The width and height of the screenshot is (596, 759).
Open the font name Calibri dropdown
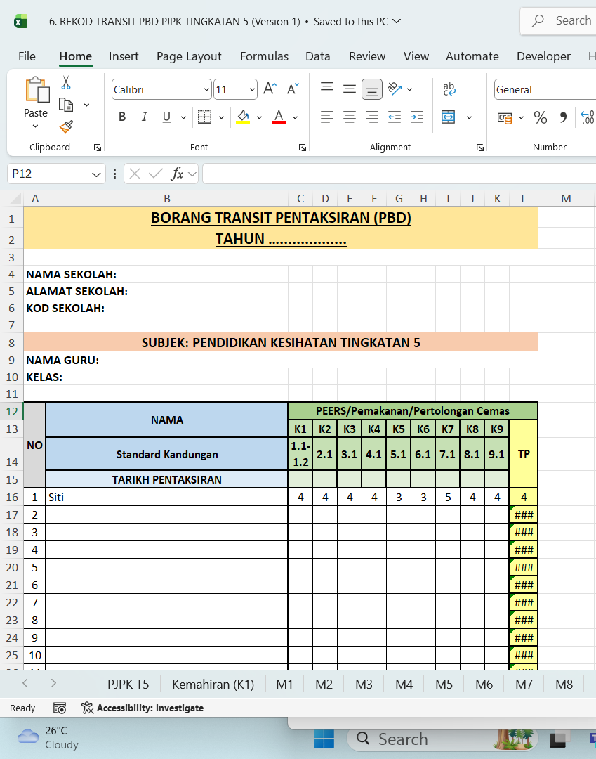coord(206,90)
